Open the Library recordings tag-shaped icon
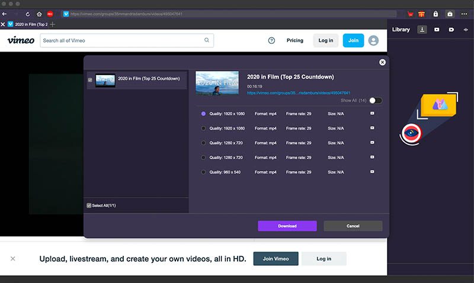 point(451,30)
